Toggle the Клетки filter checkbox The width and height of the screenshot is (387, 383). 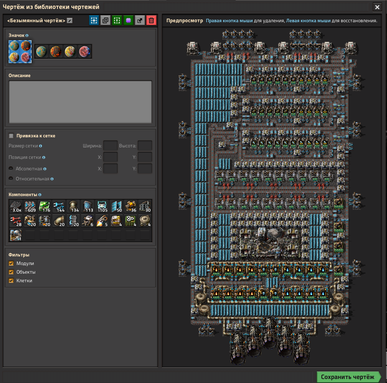(11, 281)
